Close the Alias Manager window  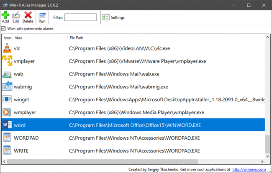pyautogui.click(x=264, y=5)
